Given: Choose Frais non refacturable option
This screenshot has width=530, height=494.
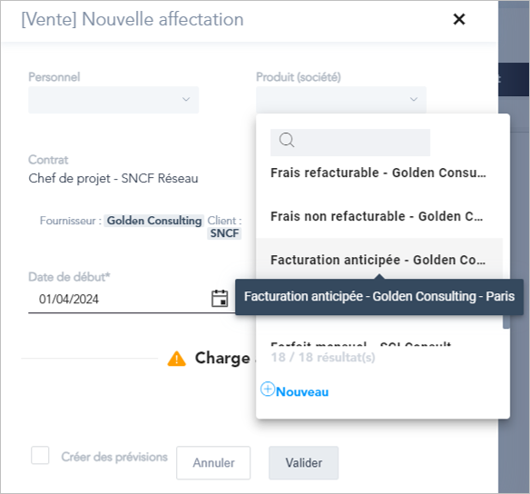Looking at the screenshot, I should [379, 216].
